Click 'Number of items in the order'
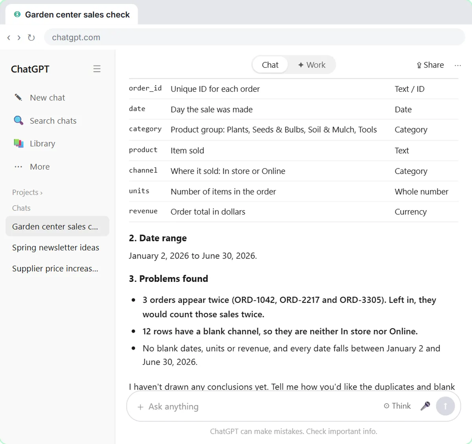472x444 pixels. (223, 192)
